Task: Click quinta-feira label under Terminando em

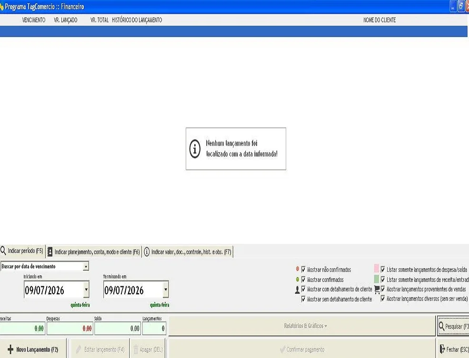Action: pyautogui.click(x=160, y=305)
